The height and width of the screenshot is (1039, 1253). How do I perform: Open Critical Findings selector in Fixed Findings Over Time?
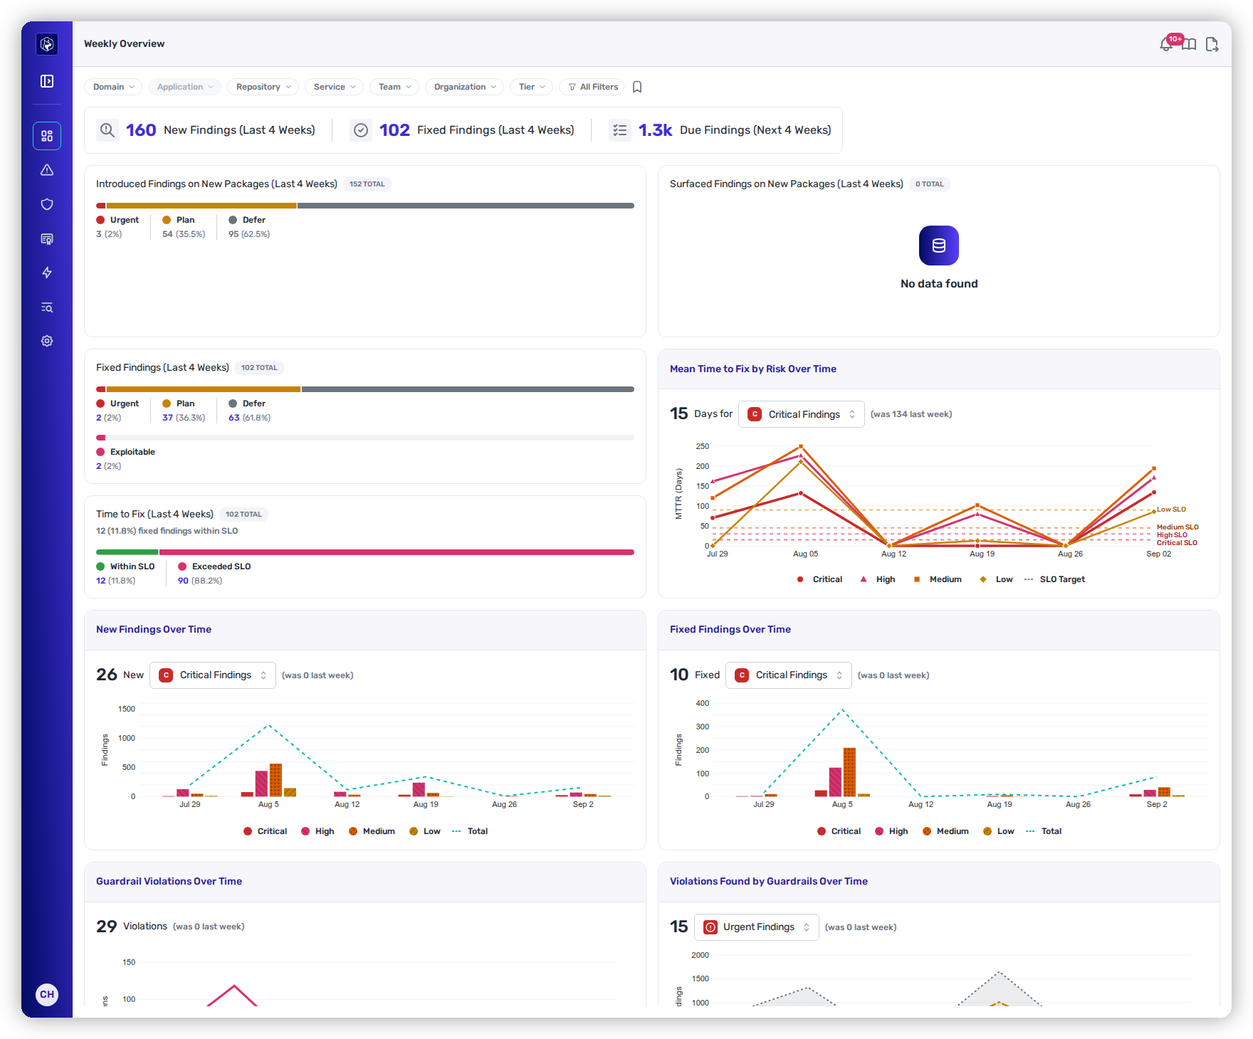click(788, 675)
